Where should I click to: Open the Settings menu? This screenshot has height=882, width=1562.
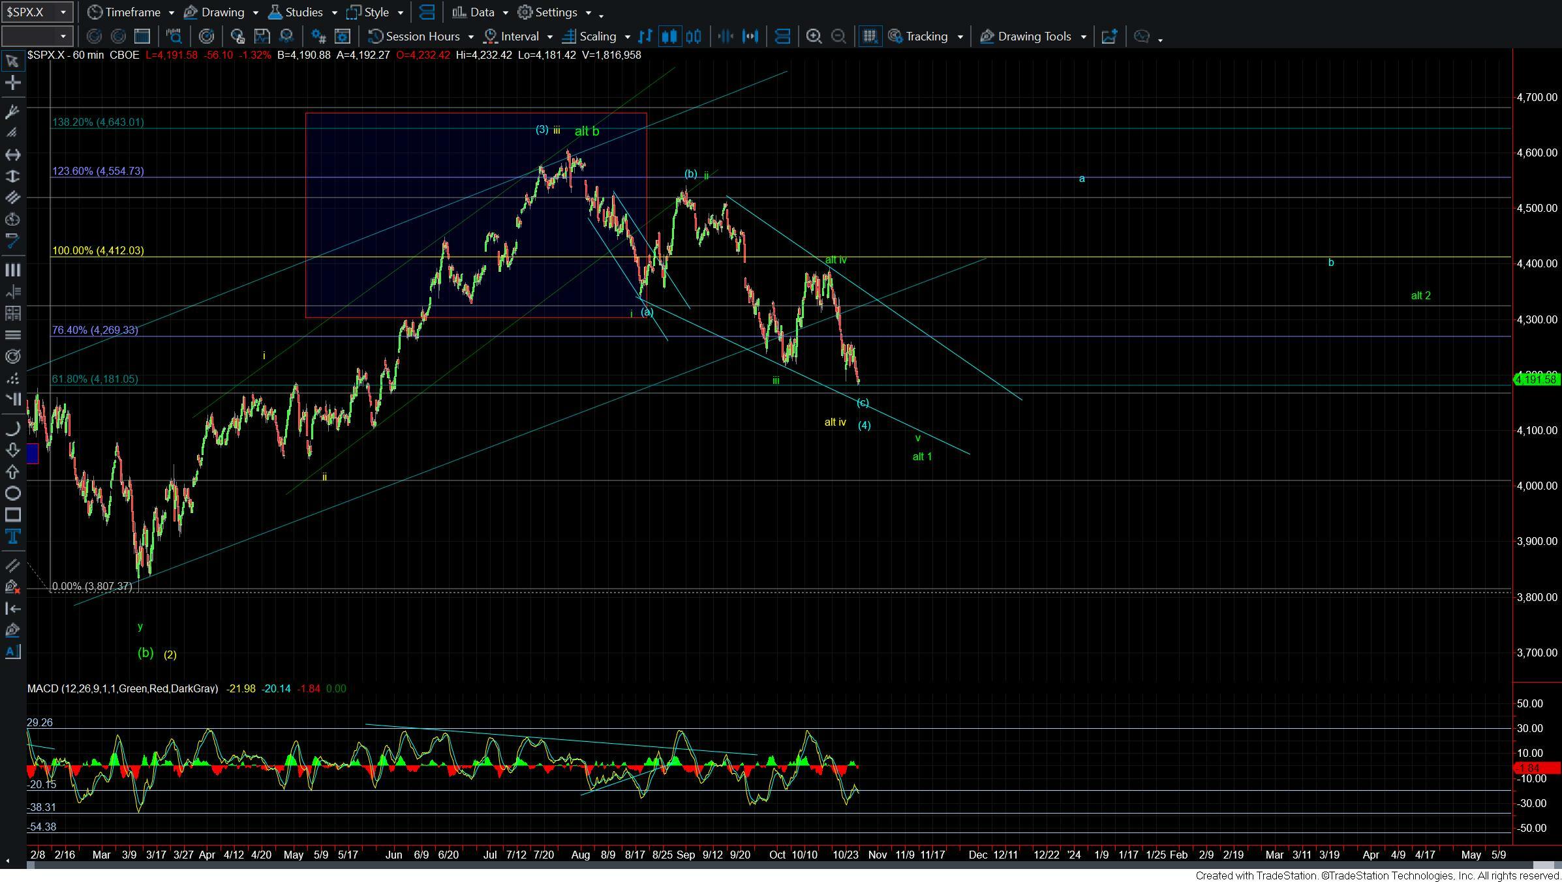(548, 12)
